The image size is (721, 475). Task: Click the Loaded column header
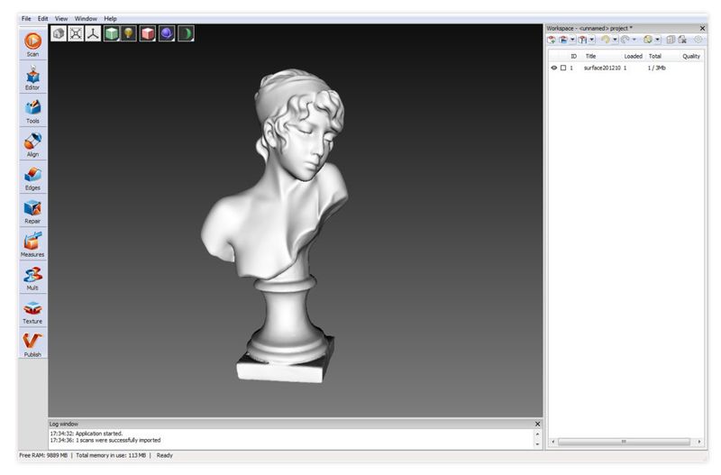pos(634,56)
